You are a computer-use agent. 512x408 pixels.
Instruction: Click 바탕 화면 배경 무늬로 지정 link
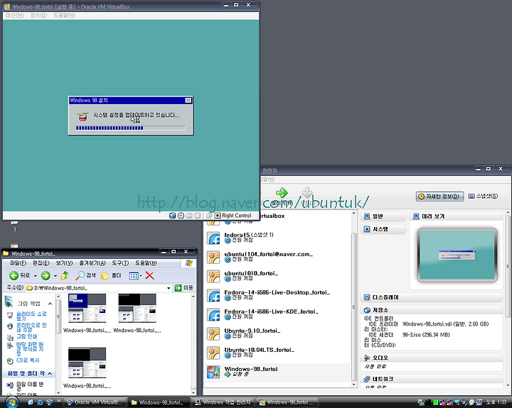click(30, 348)
